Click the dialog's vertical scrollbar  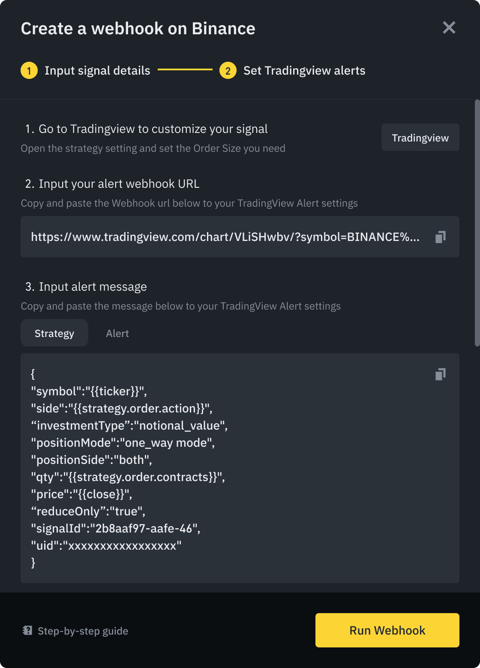click(x=477, y=223)
